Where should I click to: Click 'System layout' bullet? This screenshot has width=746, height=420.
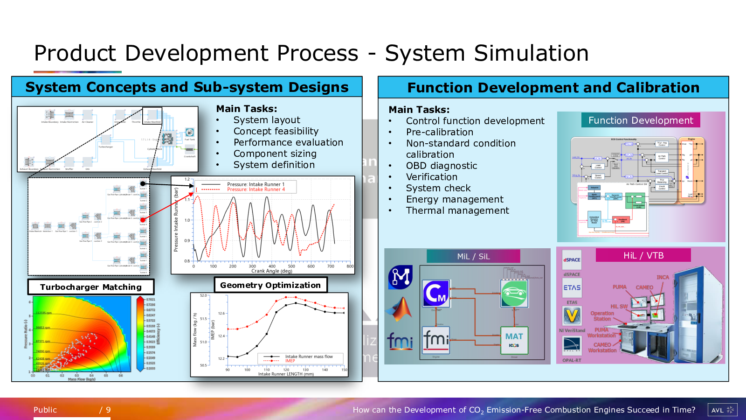point(267,120)
